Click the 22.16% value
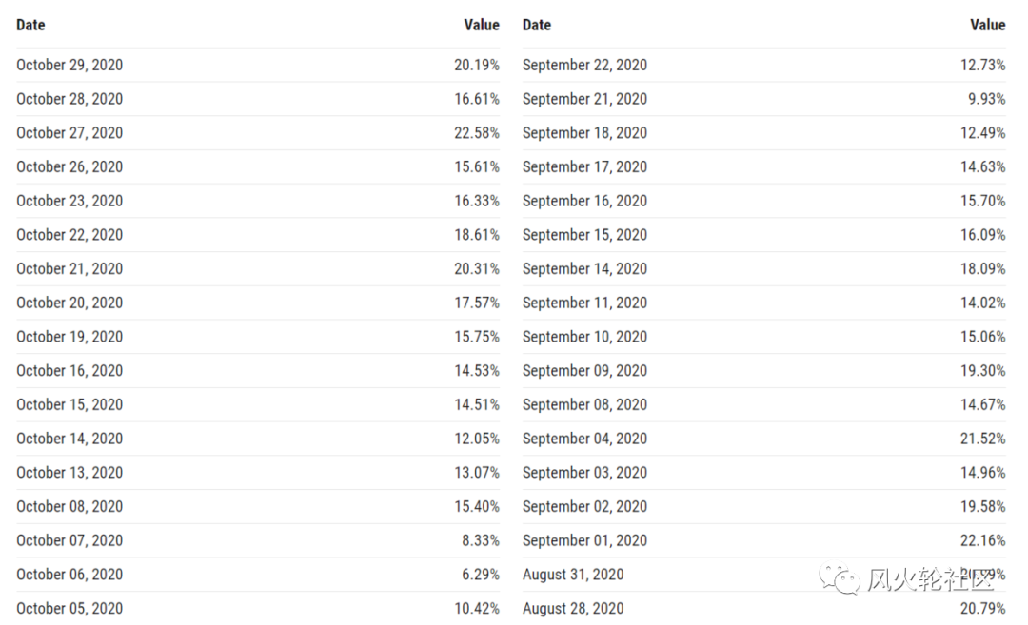Screen dimensions: 1028x625 click(982, 540)
